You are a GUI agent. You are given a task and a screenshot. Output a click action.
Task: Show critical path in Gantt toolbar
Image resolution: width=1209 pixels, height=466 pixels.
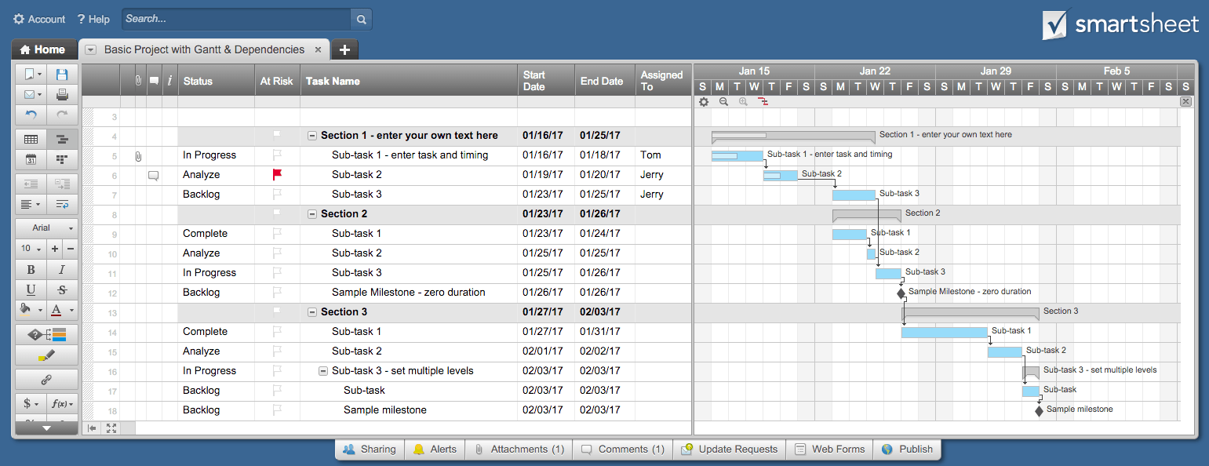coord(763,102)
